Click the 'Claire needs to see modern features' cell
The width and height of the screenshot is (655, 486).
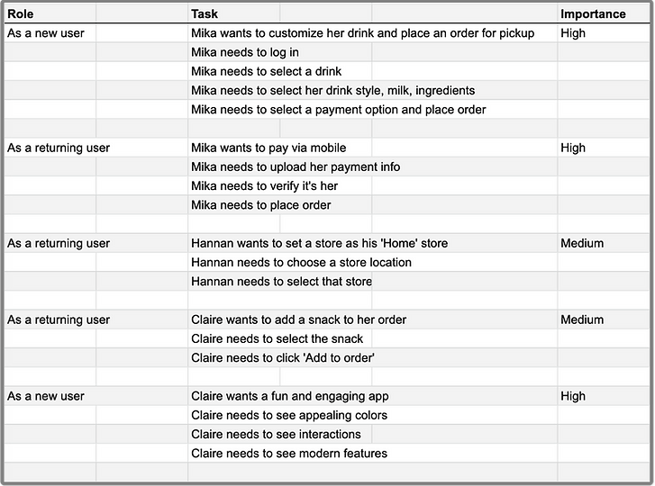point(289,454)
